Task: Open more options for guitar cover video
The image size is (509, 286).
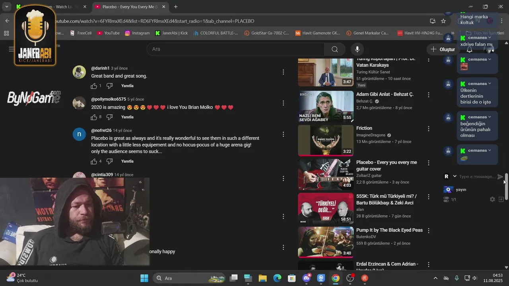Action: (x=429, y=163)
